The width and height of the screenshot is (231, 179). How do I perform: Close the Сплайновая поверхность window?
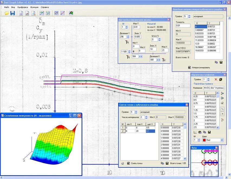tap(79, 116)
